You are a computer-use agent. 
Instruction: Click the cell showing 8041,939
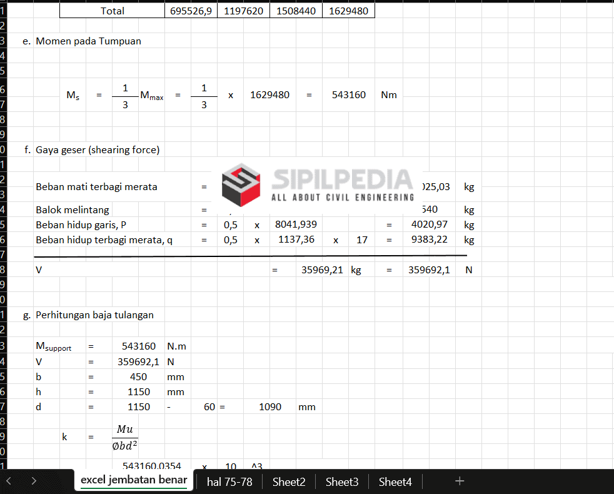(x=295, y=224)
